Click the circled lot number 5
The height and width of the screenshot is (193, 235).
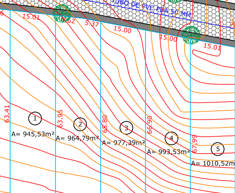(x=218, y=149)
